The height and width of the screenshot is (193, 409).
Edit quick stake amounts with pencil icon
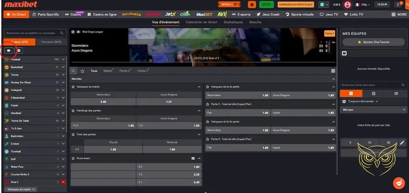click(402, 142)
